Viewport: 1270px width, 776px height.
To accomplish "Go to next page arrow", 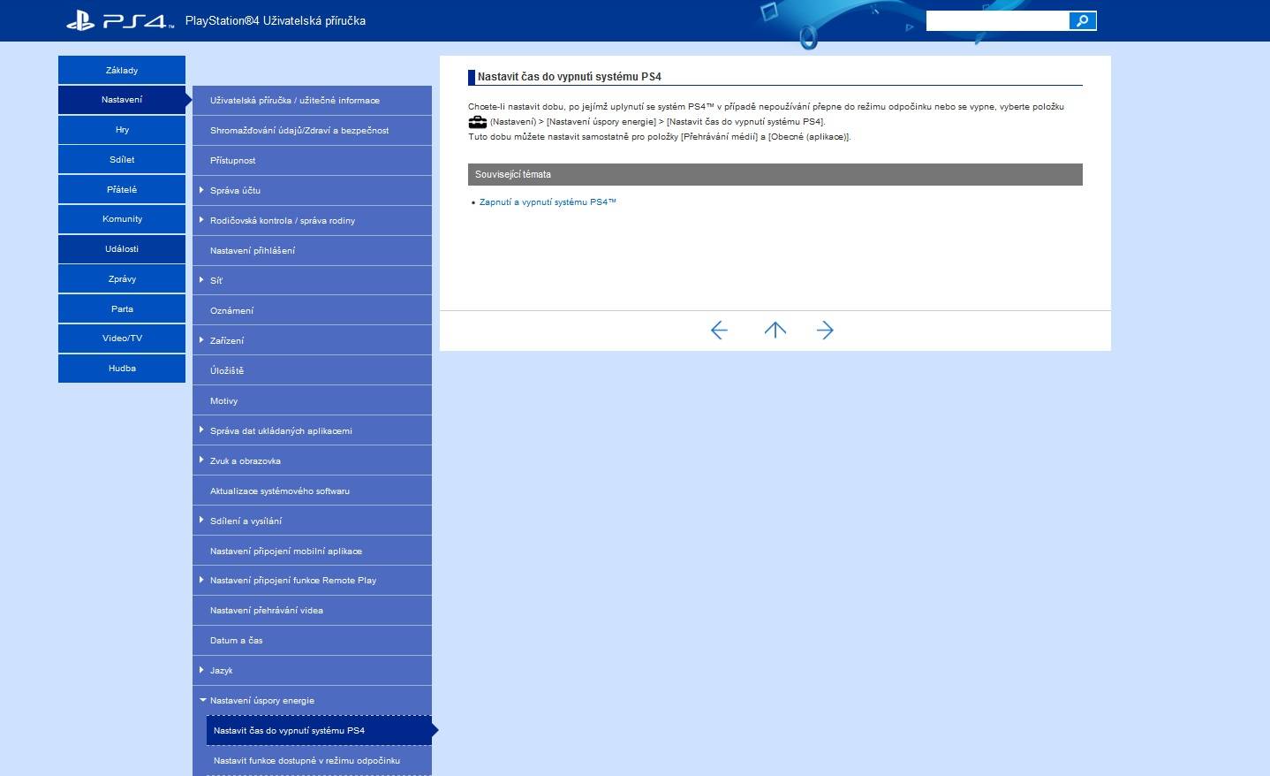I will 825,331.
